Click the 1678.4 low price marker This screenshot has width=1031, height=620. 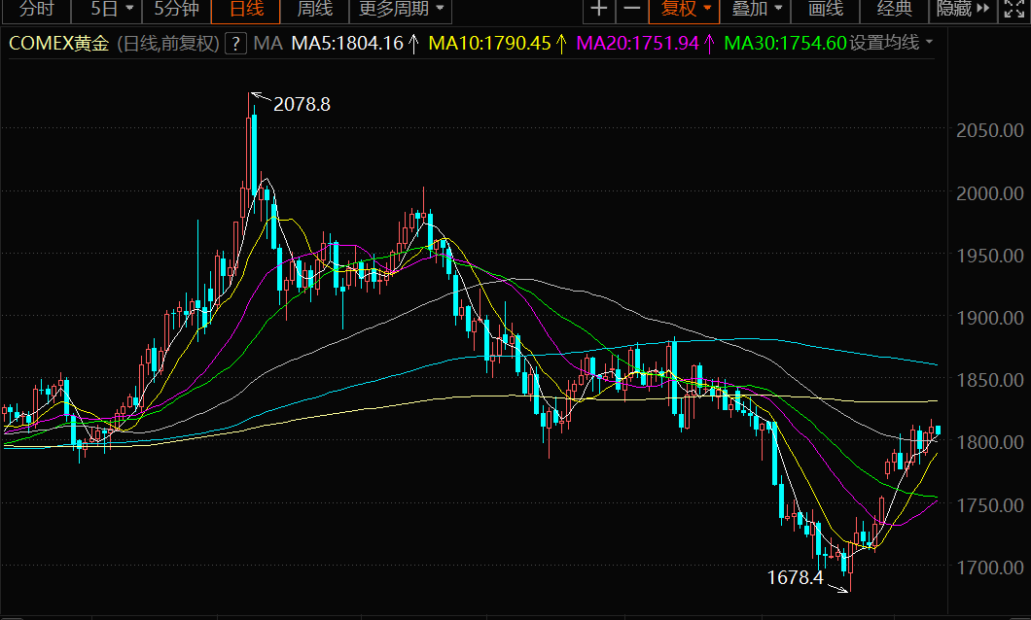795,578
